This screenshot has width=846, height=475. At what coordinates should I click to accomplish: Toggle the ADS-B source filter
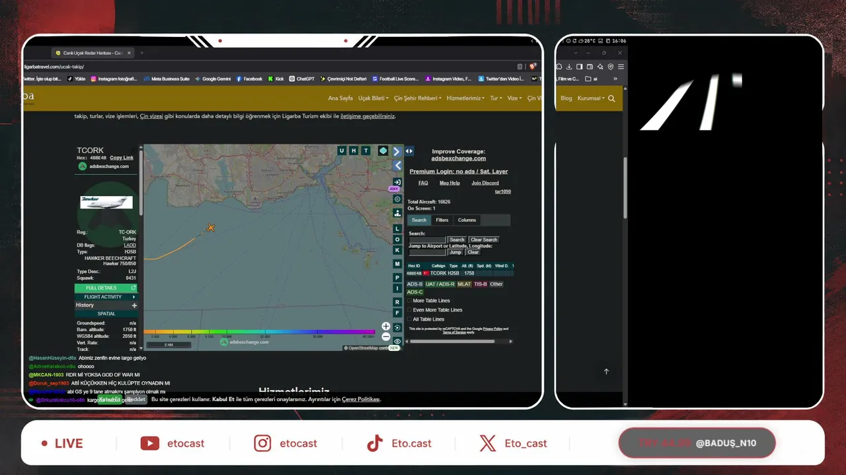[x=414, y=284]
